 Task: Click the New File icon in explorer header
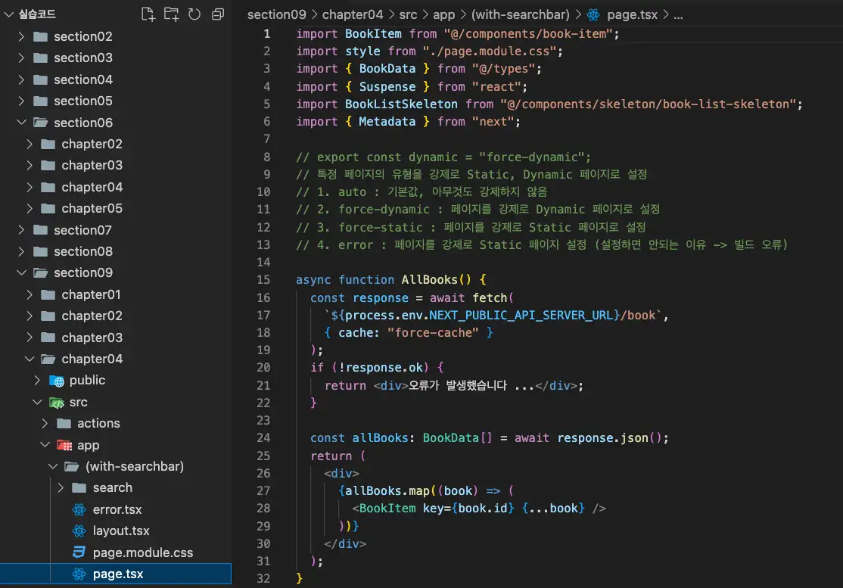148,14
